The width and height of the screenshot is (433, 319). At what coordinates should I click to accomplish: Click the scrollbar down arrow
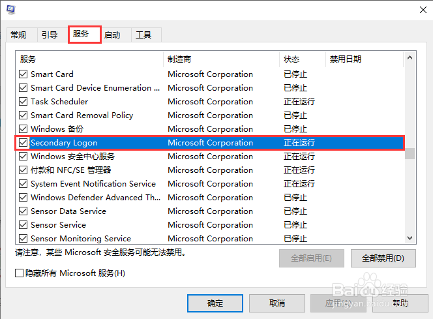410,238
